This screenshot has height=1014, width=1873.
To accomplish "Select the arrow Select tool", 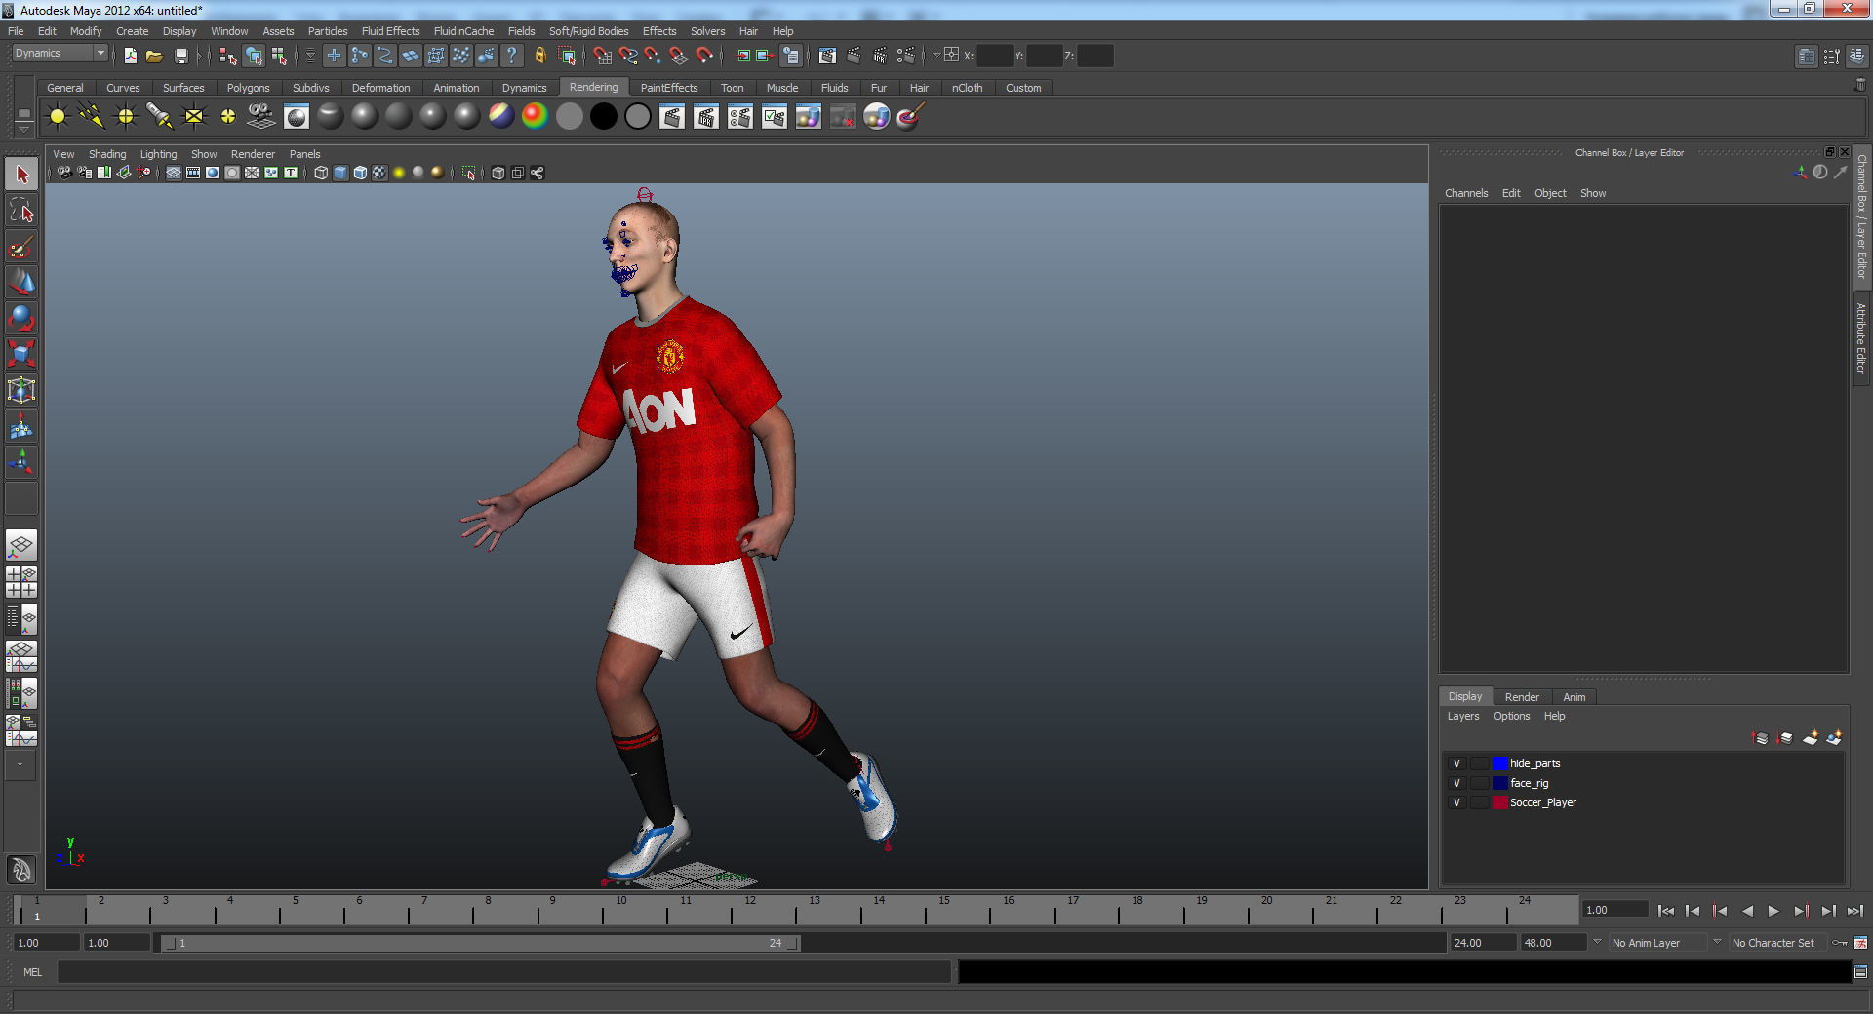I will tap(21, 175).
